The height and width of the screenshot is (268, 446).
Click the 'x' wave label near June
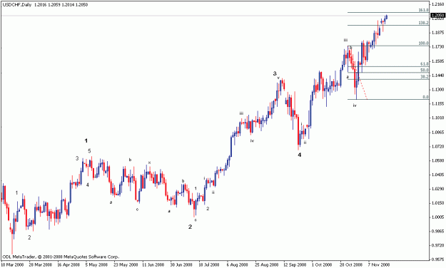[149, 163]
